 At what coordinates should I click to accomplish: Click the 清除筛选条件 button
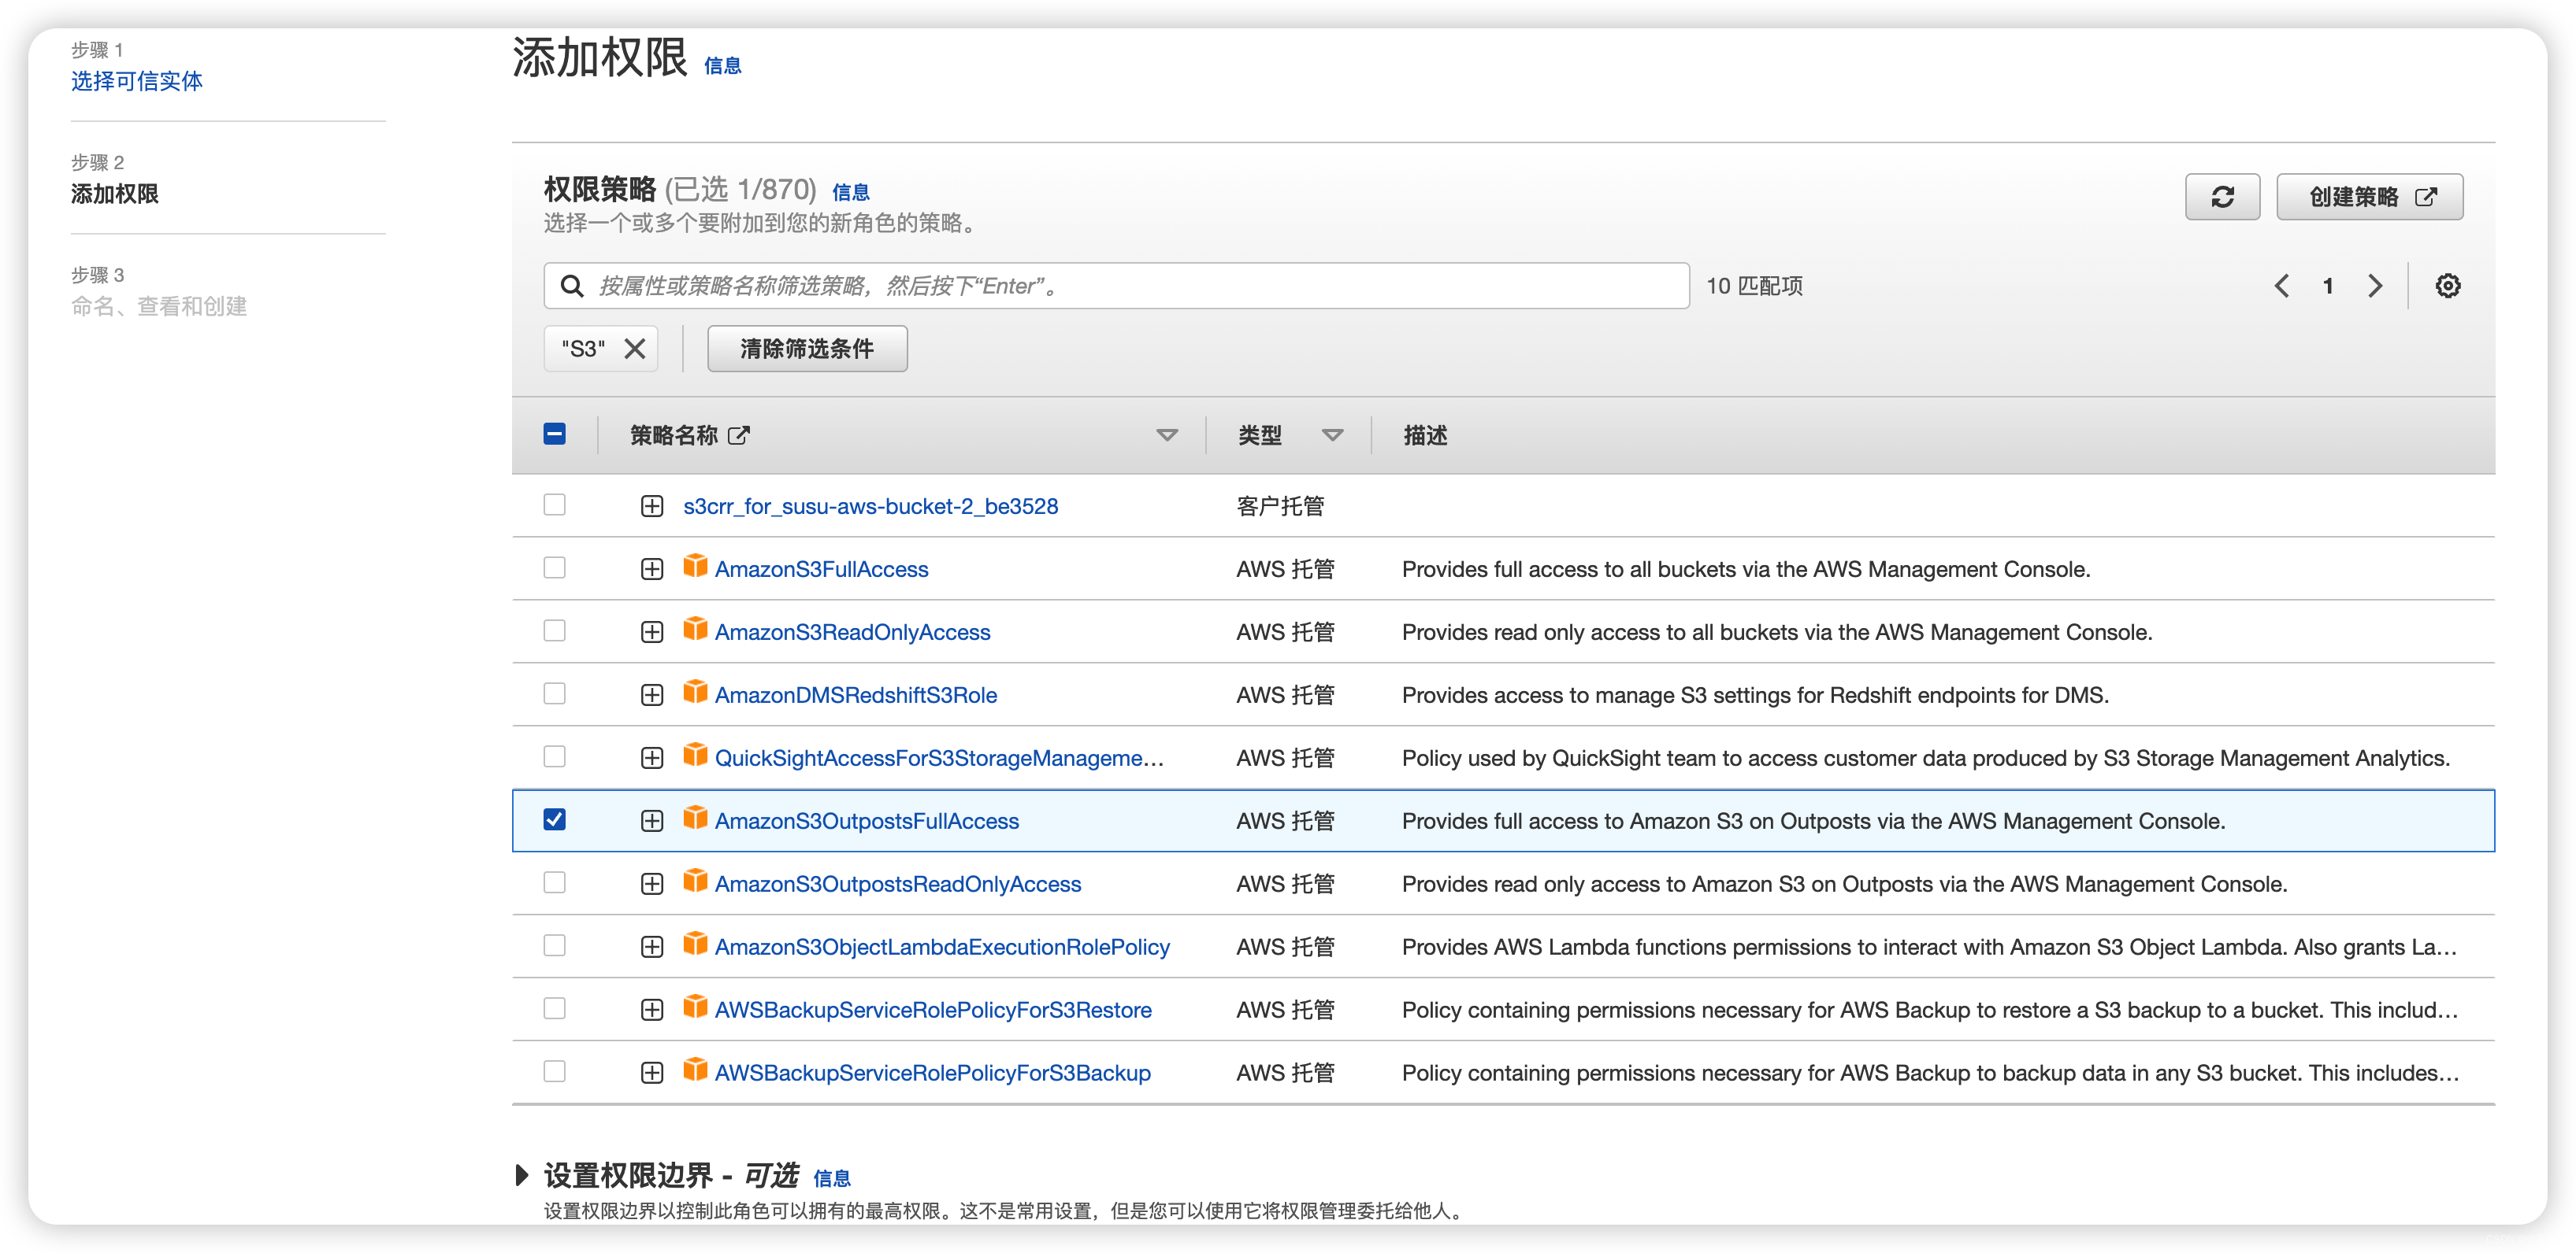coord(807,349)
